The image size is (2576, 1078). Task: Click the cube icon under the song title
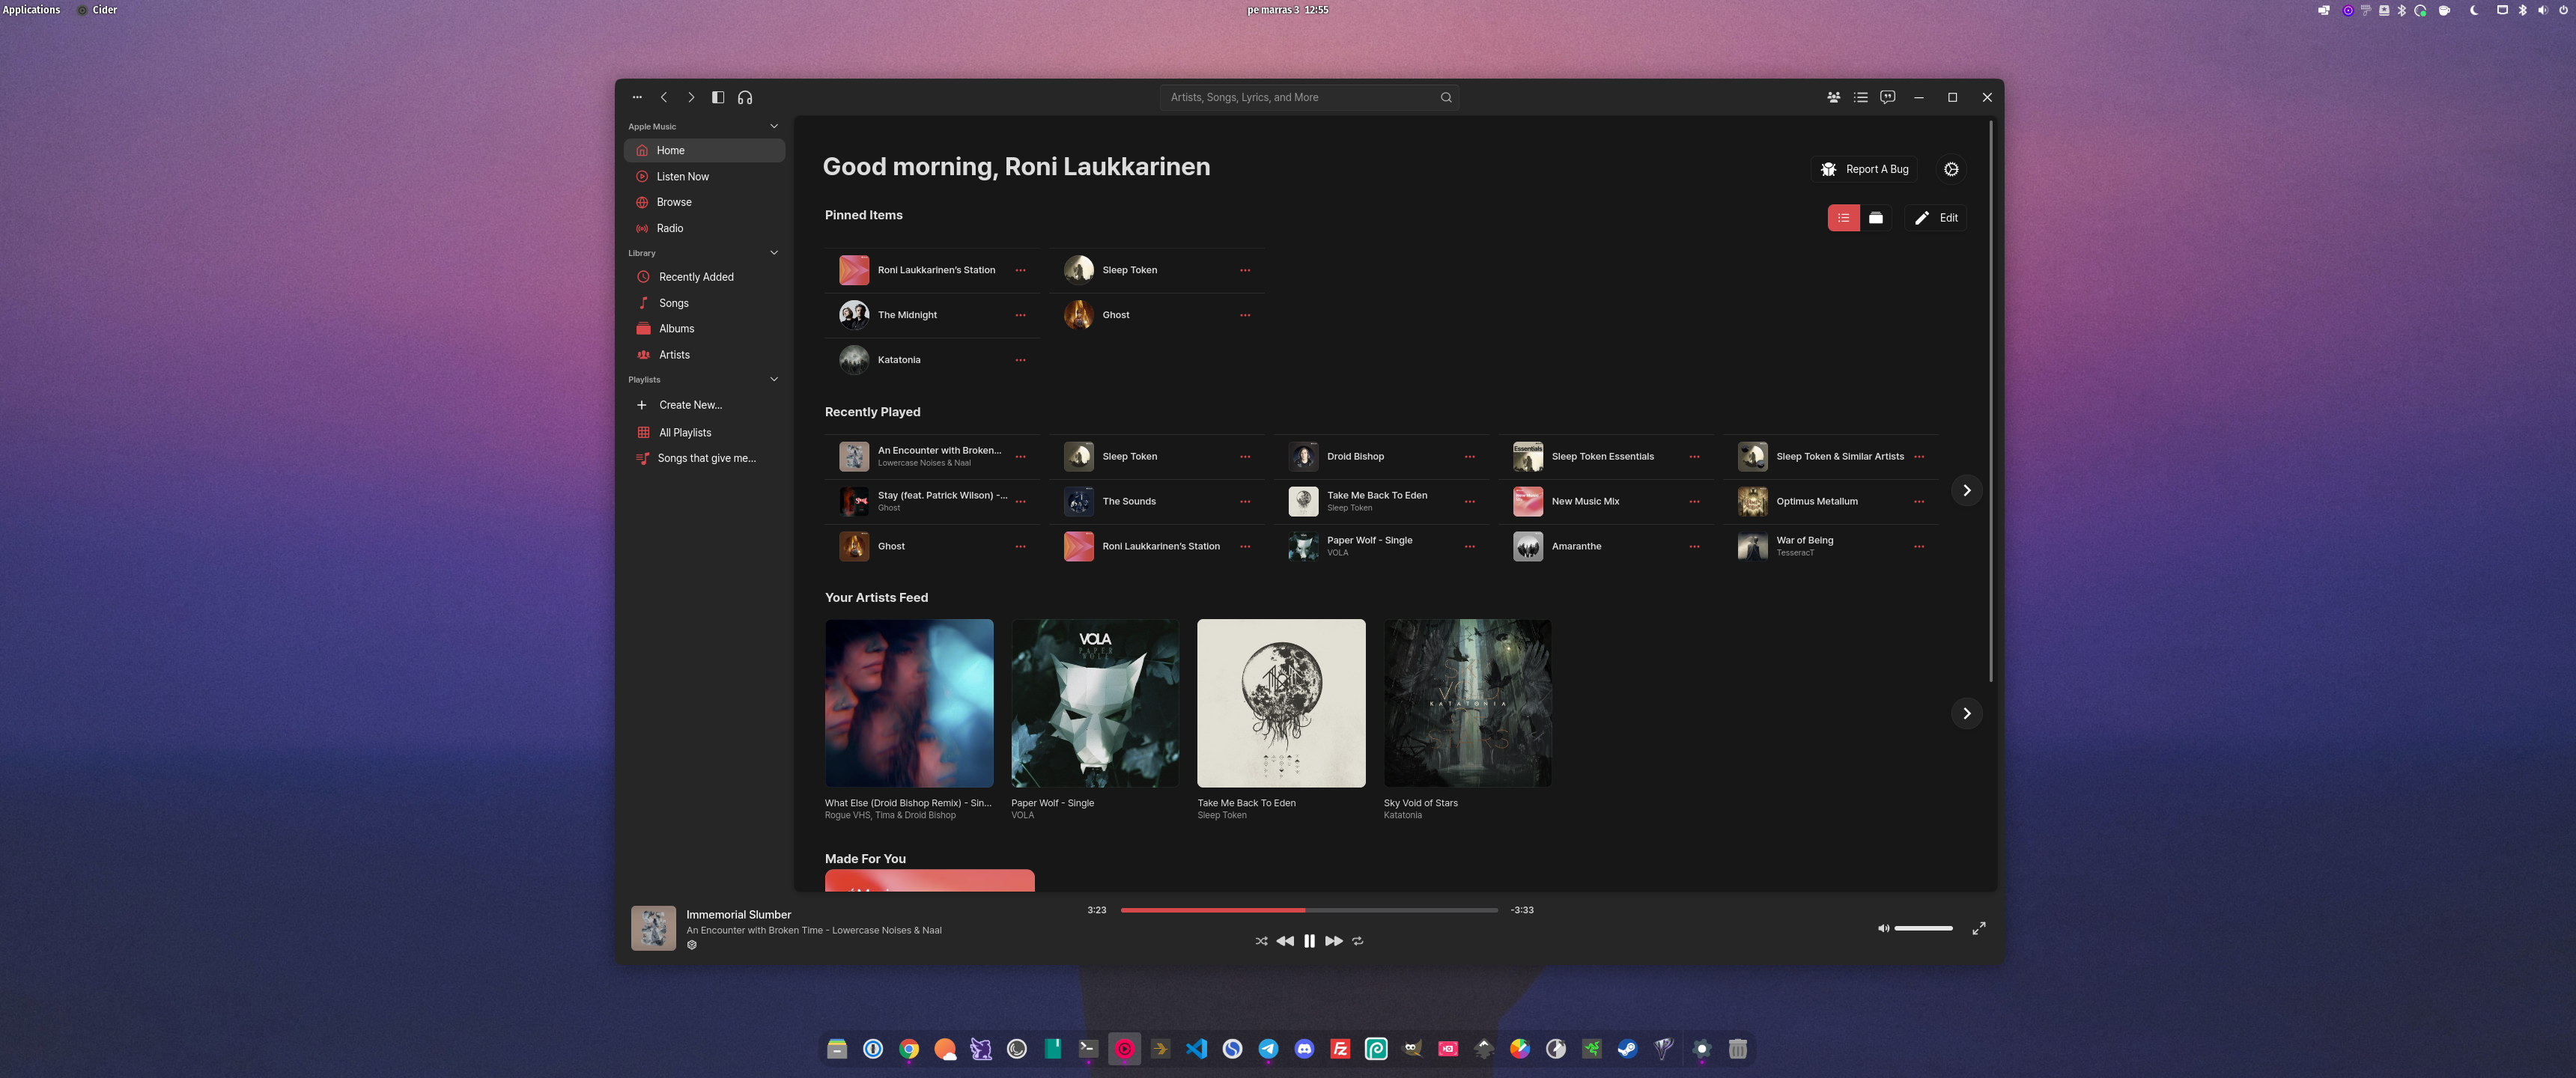tap(691, 945)
